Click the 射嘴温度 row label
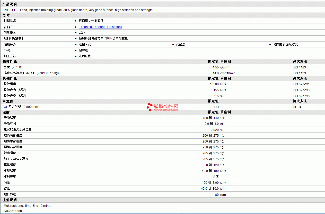 [x=10, y=153]
